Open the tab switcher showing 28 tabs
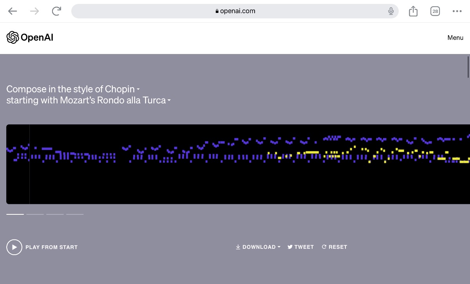 [x=435, y=11]
